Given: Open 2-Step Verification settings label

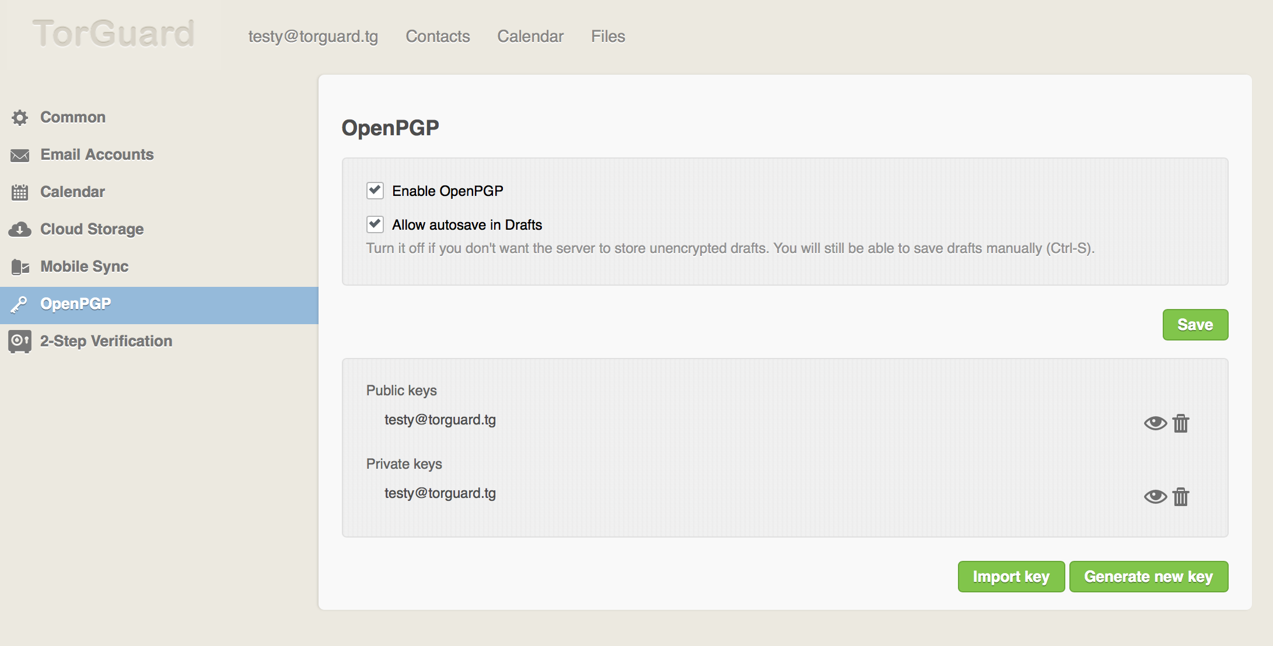Looking at the screenshot, I should coord(106,341).
